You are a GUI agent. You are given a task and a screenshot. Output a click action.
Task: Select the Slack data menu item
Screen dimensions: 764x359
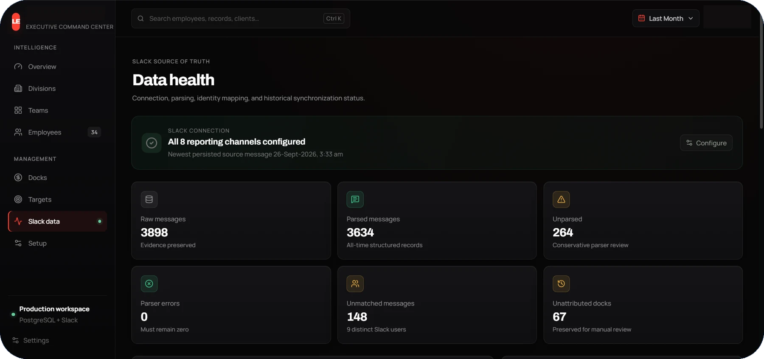click(57, 221)
